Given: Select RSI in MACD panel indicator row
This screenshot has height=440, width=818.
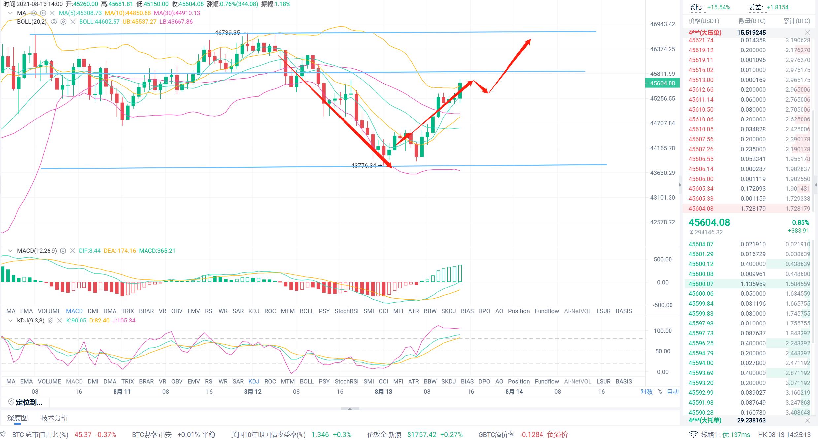Looking at the screenshot, I should (x=209, y=311).
